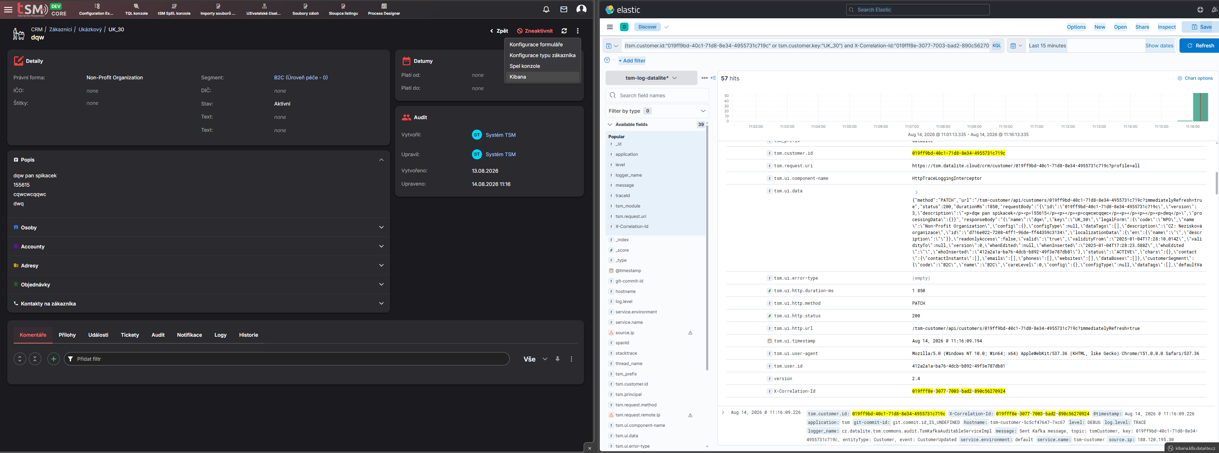Open TQL konzole in the top bar
The width and height of the screenshot is (1219, 453).
[136, 9]
